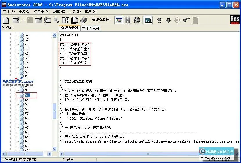The image size is (241, 163).
Task: Click the string icon beside item 61
Action: 22,123
